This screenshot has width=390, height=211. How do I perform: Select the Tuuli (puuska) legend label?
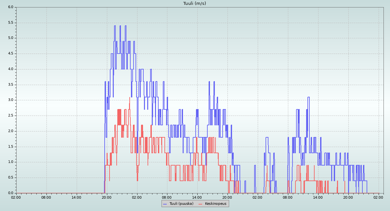(x=181, y=204)
